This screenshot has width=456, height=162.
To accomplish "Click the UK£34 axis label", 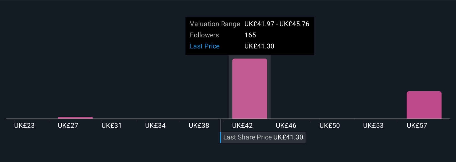I will 155,126.
